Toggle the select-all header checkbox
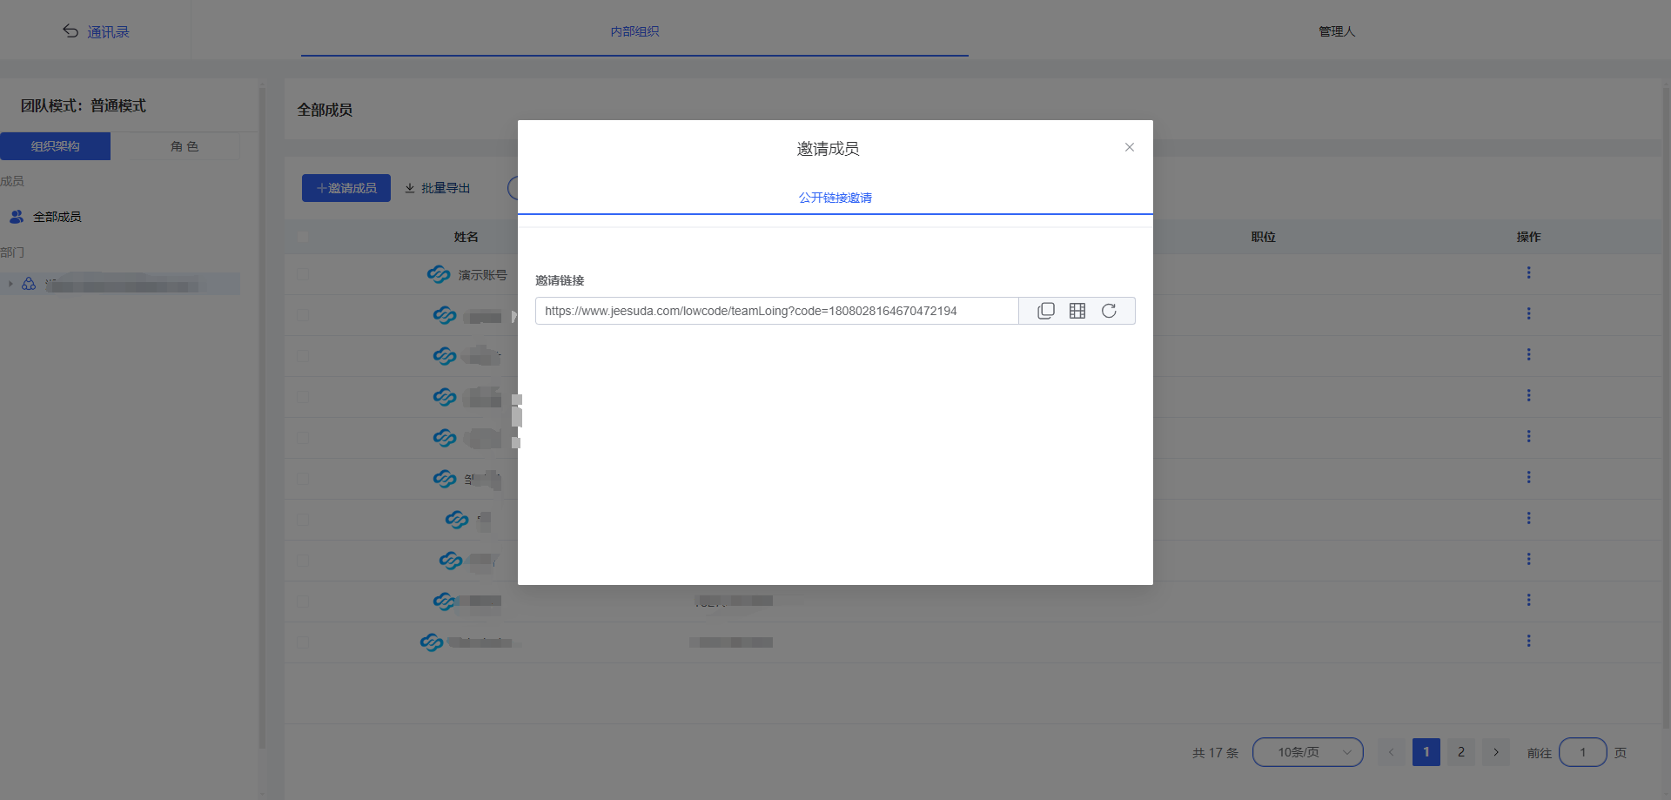 303,237
